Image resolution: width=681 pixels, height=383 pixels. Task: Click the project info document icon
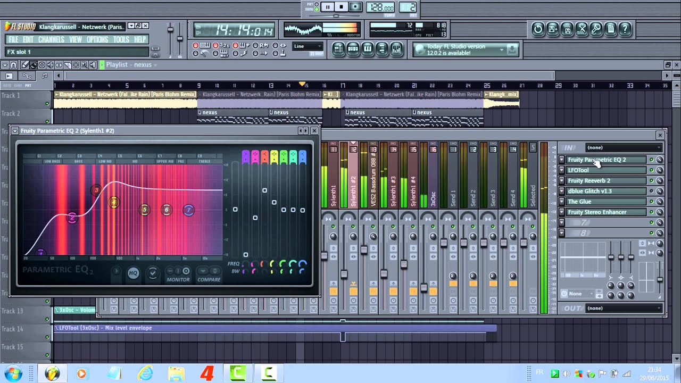click(610, 29)
